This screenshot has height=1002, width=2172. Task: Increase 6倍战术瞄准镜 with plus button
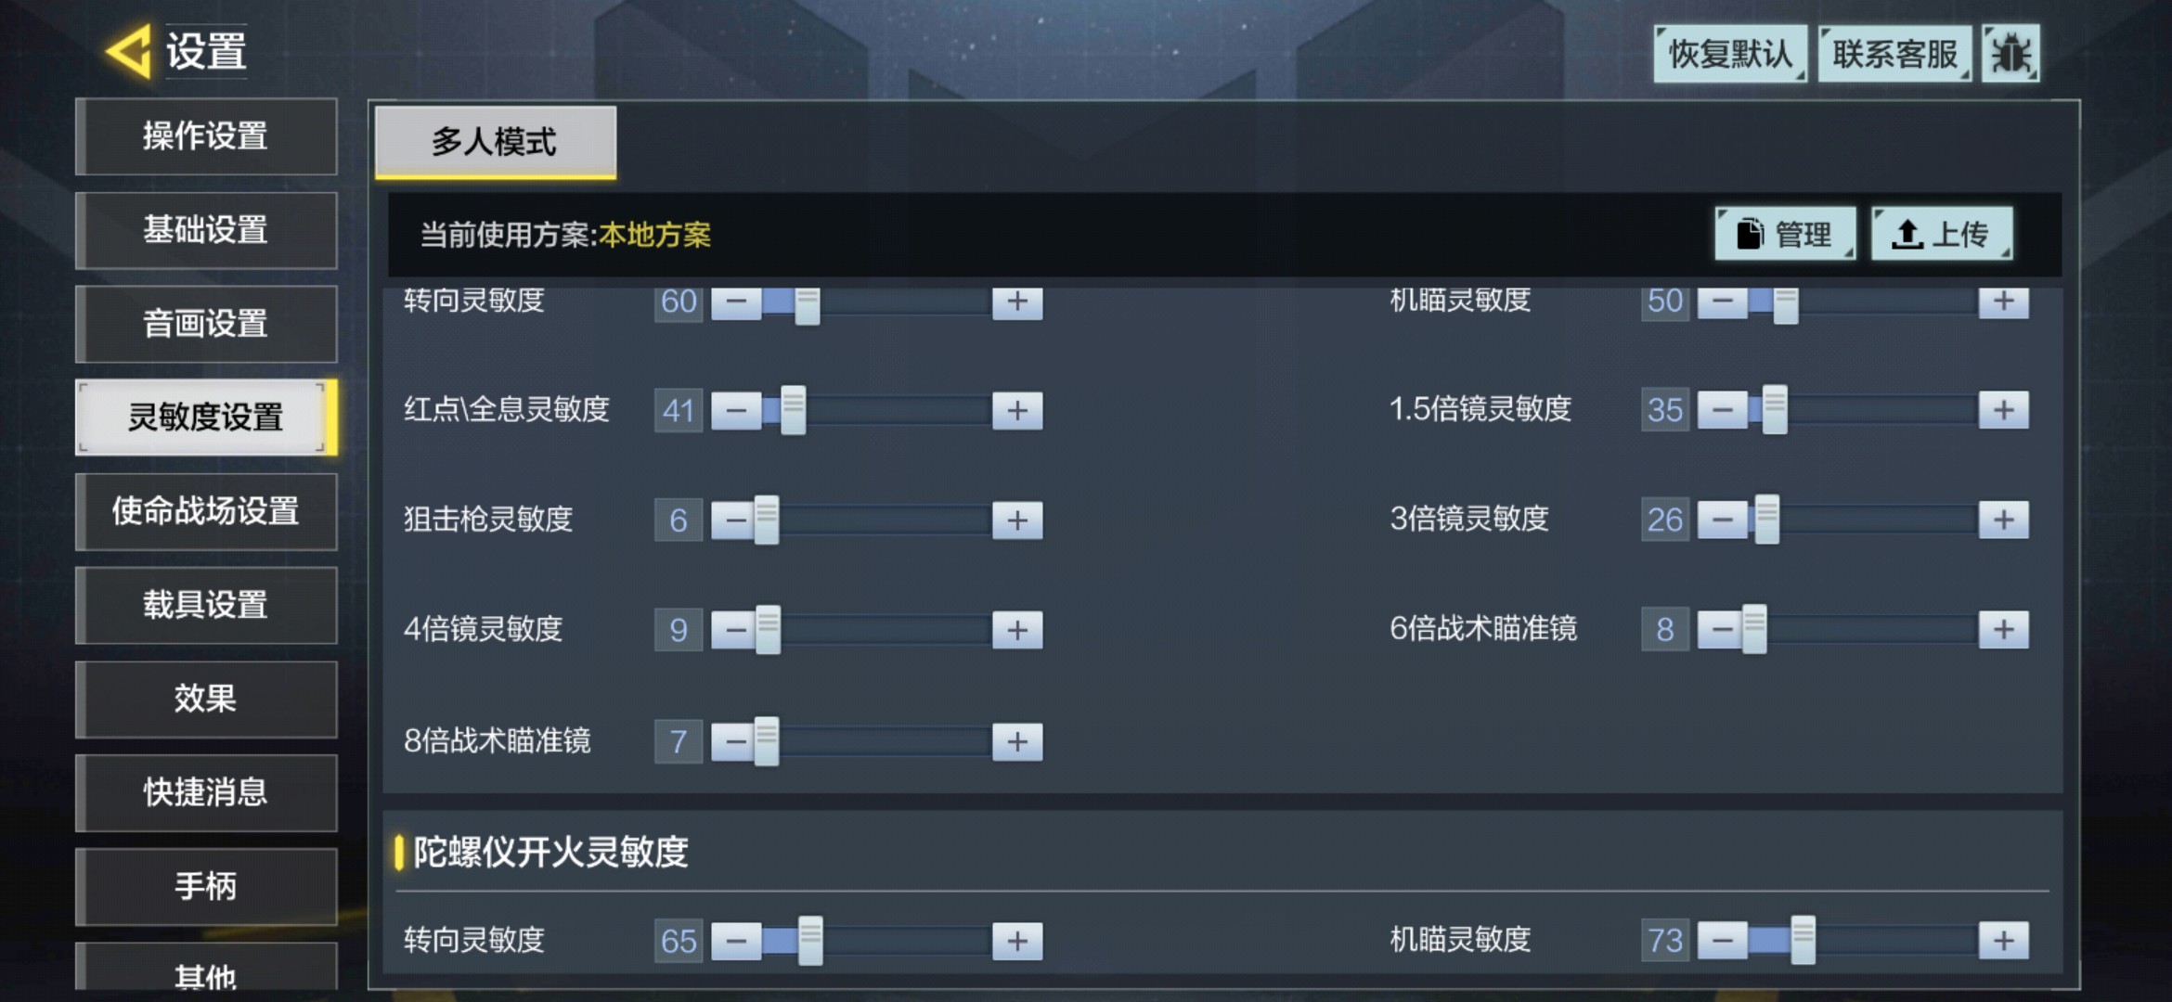click(2004, 629)
